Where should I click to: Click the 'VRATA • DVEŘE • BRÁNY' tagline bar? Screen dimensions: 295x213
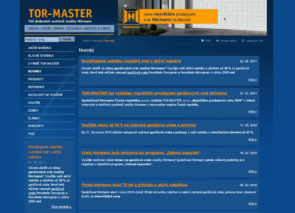pos(69,28)
